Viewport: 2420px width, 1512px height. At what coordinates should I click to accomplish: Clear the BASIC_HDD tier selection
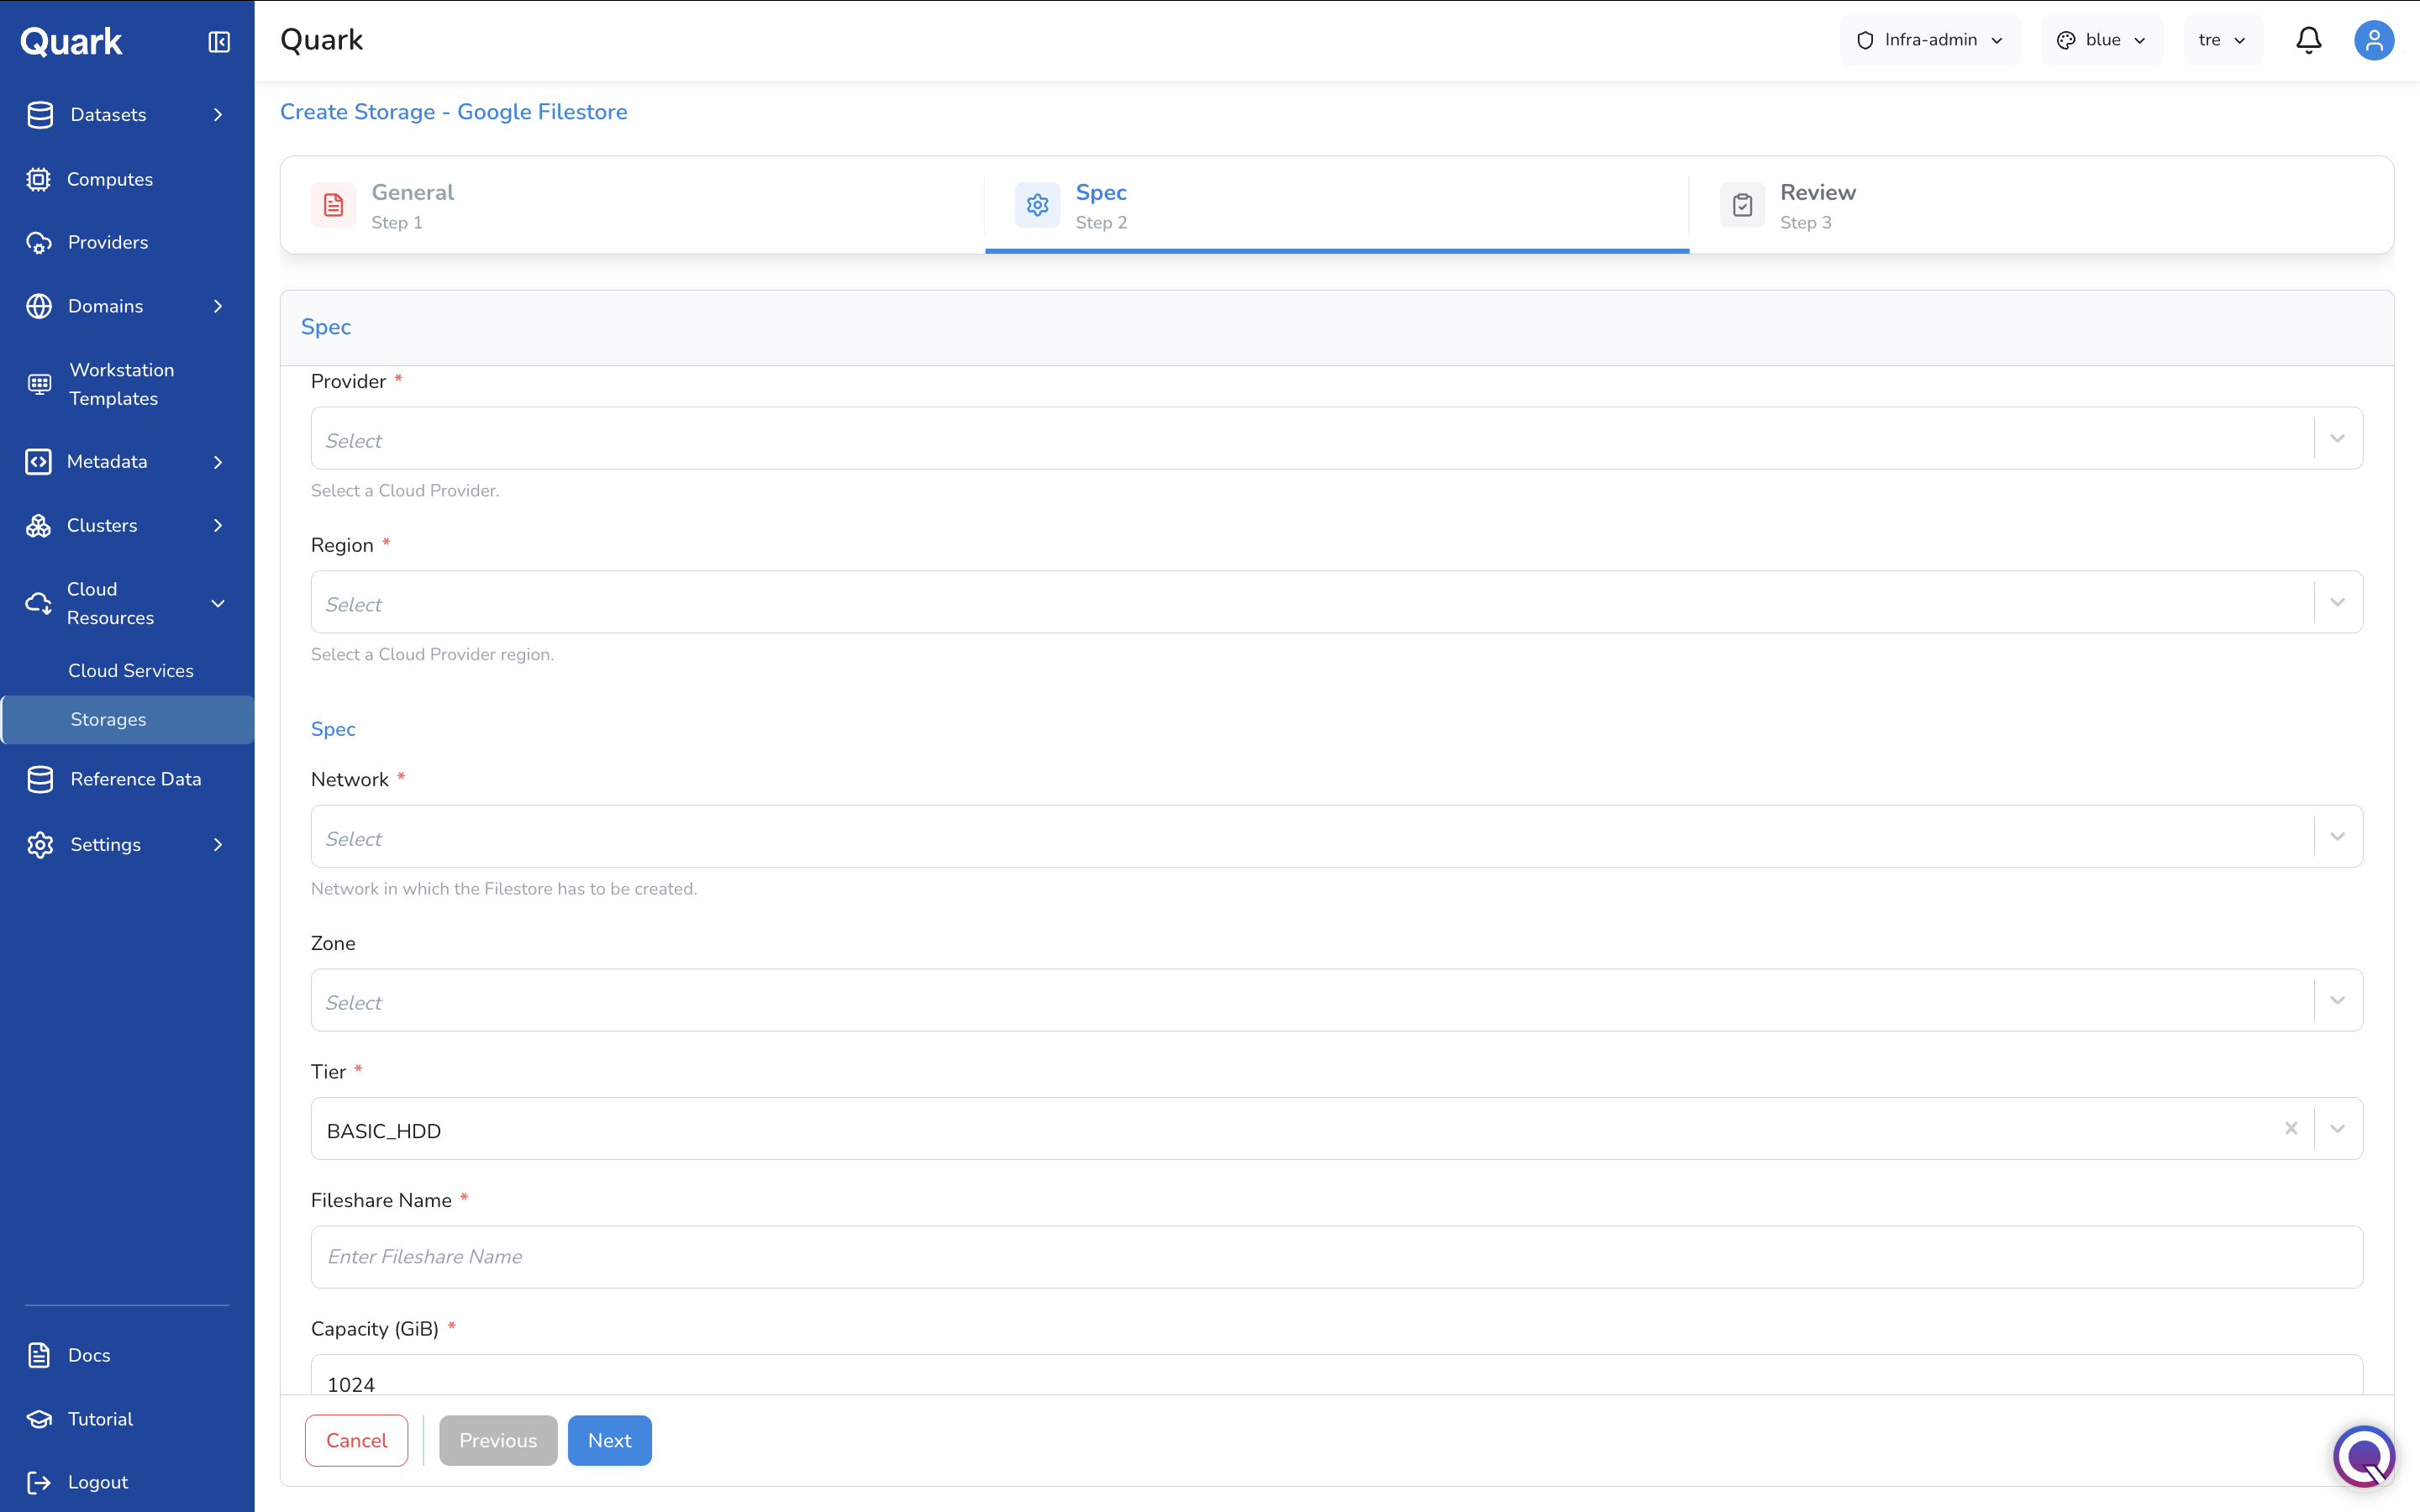point(2290,1129)
